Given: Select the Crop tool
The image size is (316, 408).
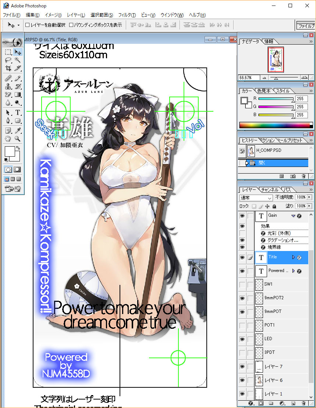Looking at the screenshot, I should [8, 68].
